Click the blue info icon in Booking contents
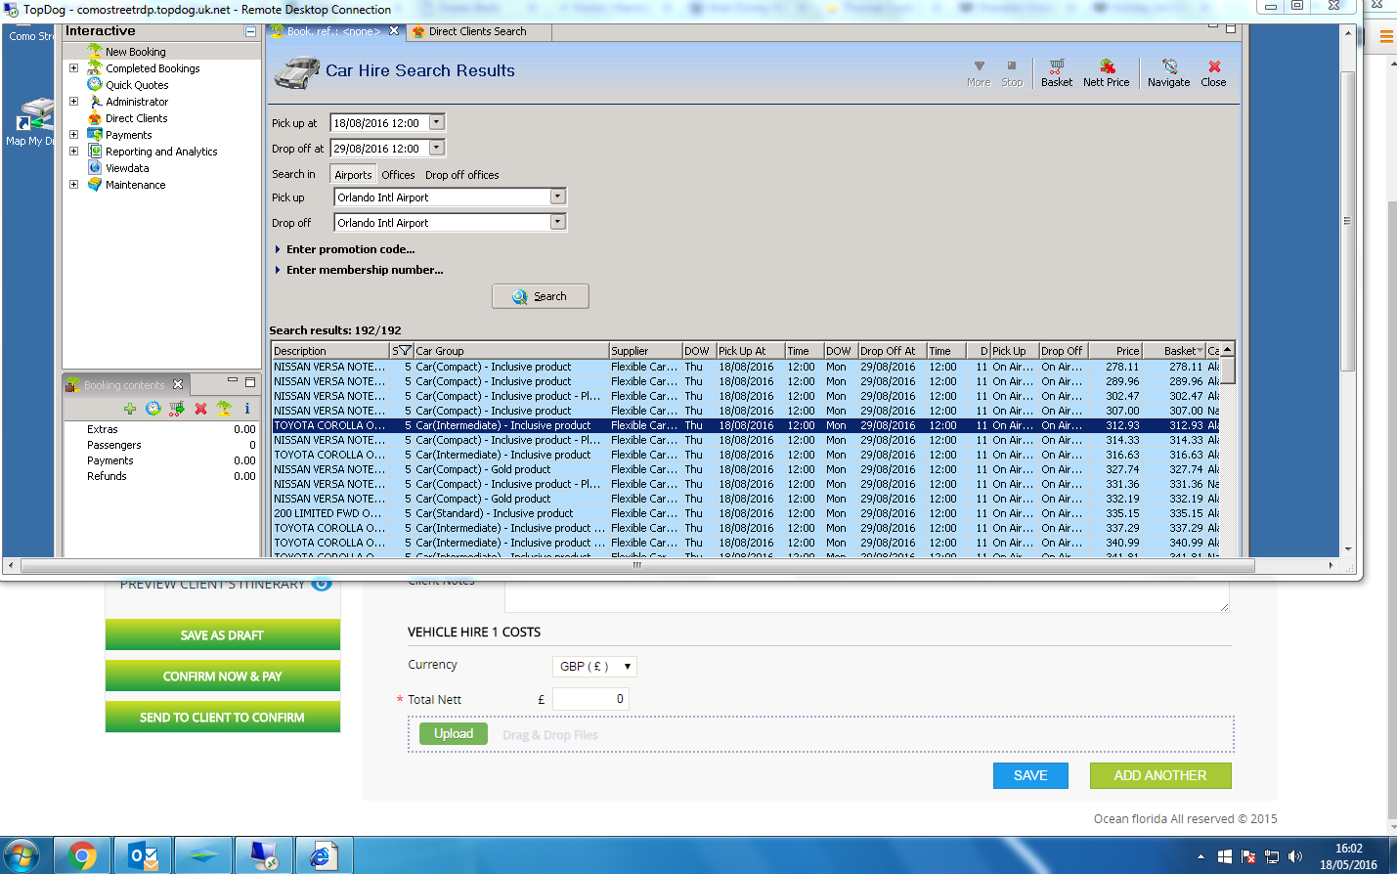Image resolution: width=1397 pixels, height=874 pixels. pos(246,409)
